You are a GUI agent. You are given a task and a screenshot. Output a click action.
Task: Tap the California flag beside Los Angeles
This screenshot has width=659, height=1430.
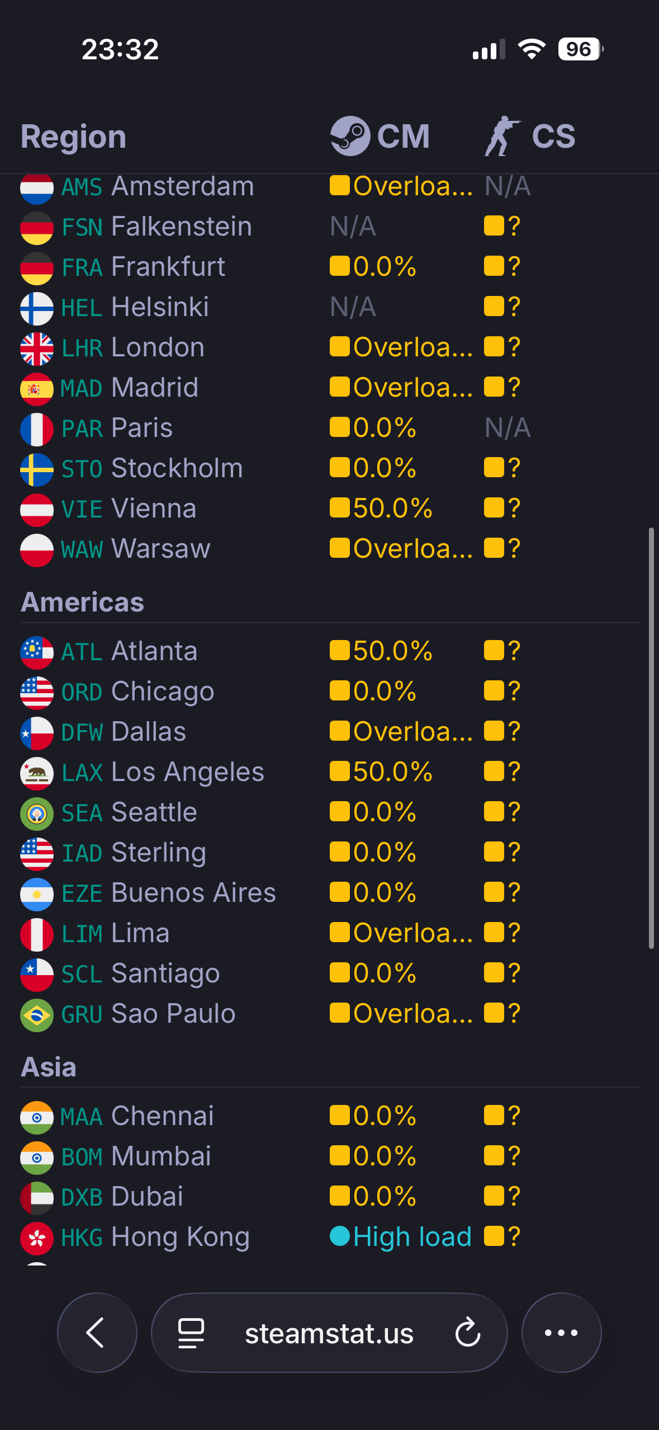(37, 773)
